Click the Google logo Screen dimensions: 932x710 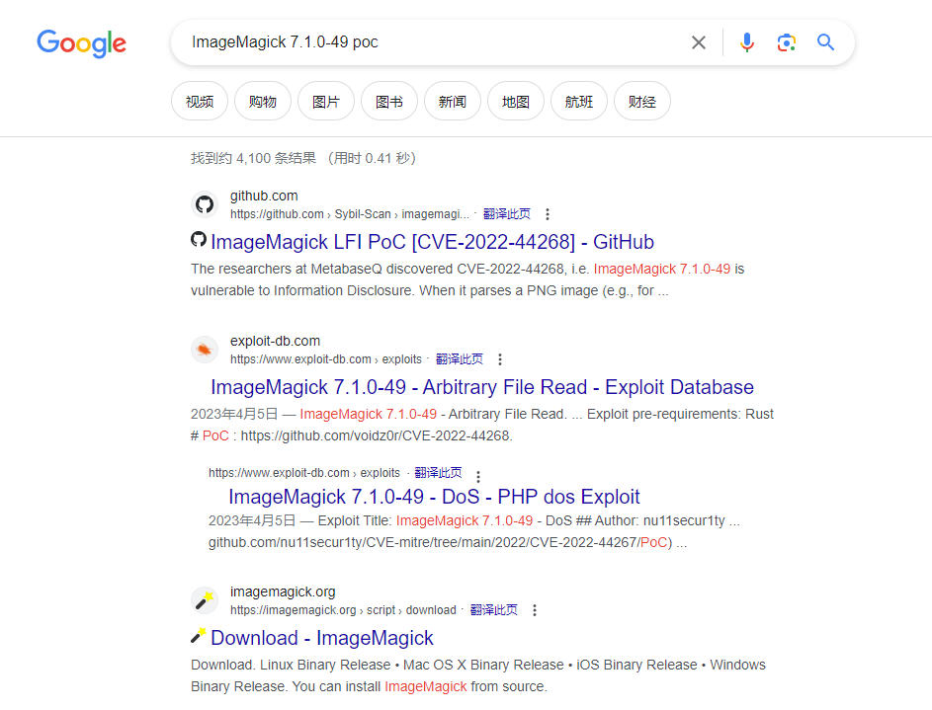81,43
